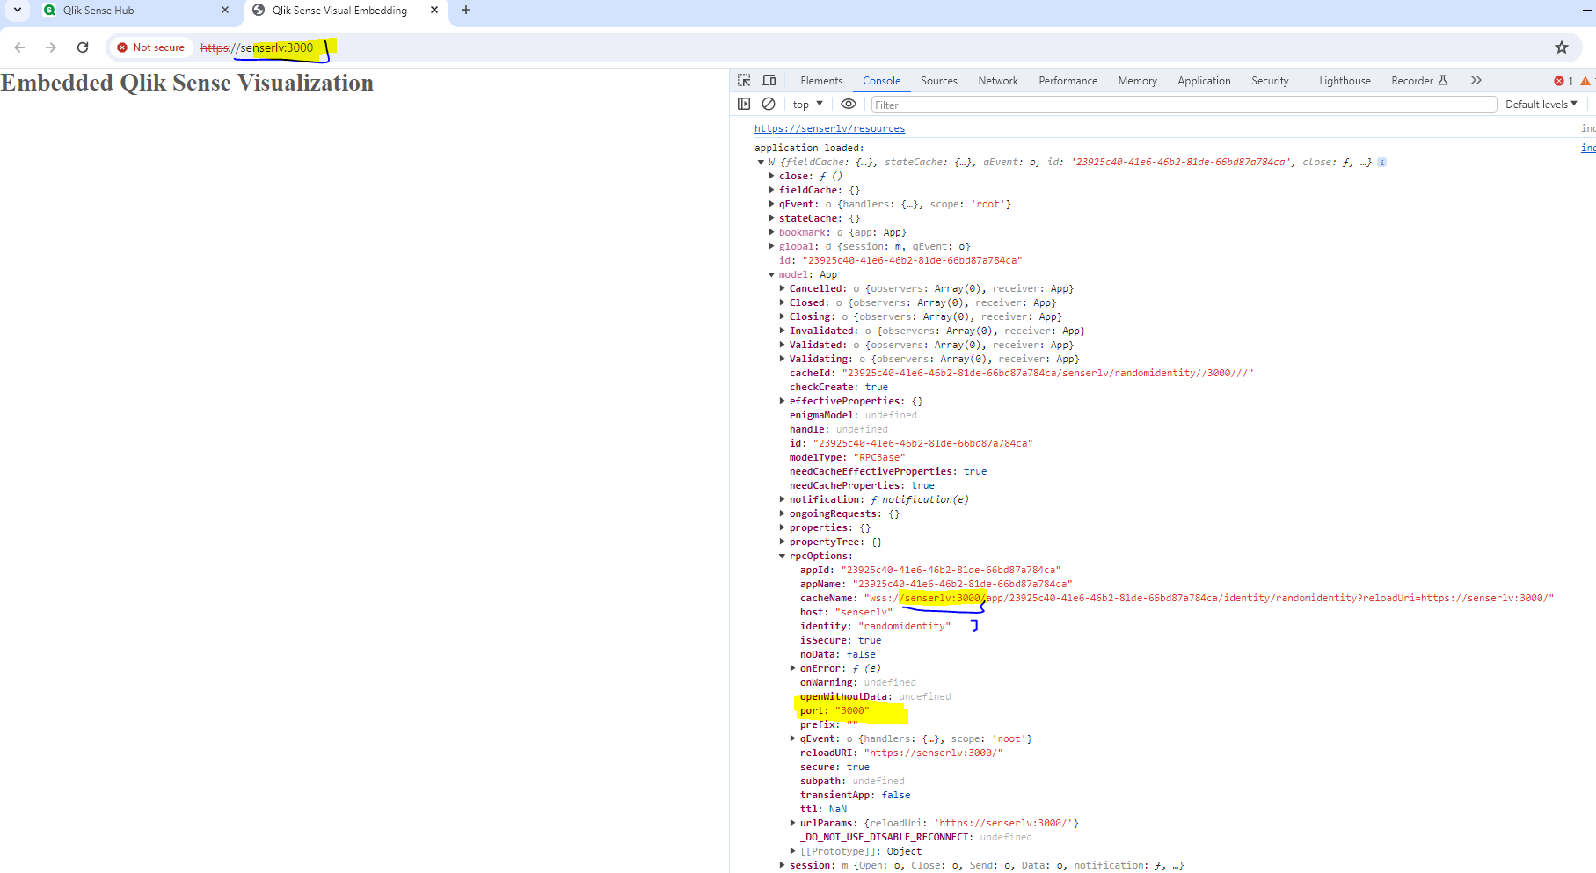Bookmark this page with star icon
The width and height of the screenshot is (1596, 873).
[1561, 47]
